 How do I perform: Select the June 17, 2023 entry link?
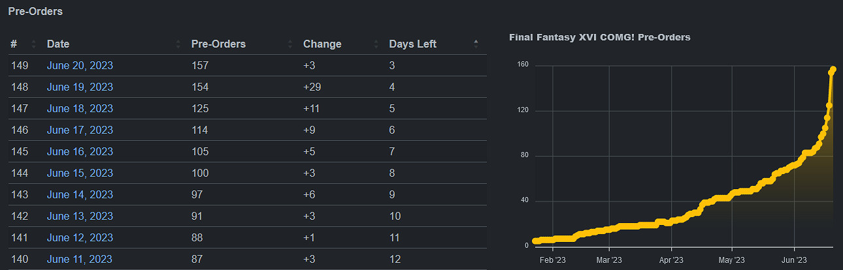(x=80, y=130)
